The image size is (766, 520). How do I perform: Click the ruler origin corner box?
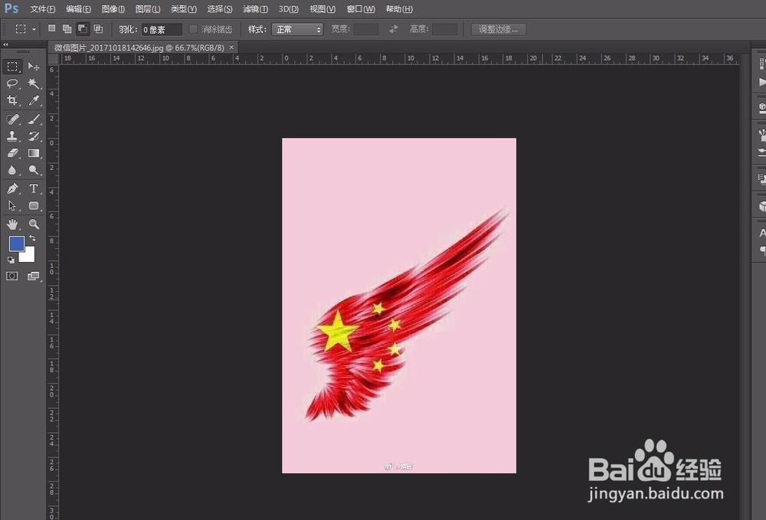pos(54,59)
